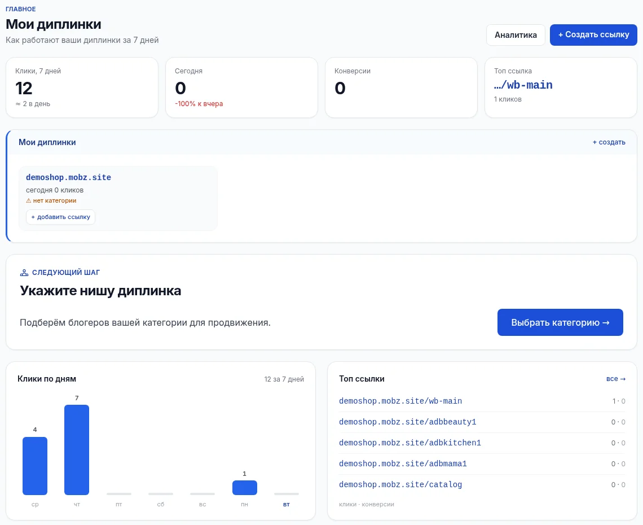
Task: Click the сб day label in chart
Action: [161, 505]
